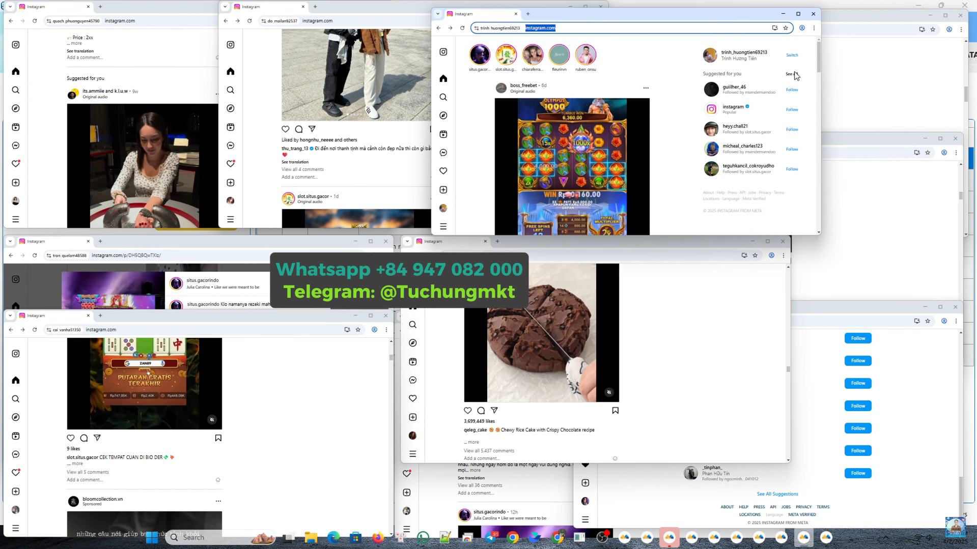Like thu_trang_13's post with the heart icon
Screen dimensions: 977x549
point(286,129)
